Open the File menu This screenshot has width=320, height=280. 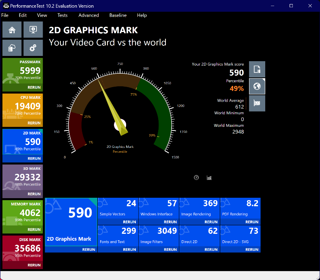point(5,15)
